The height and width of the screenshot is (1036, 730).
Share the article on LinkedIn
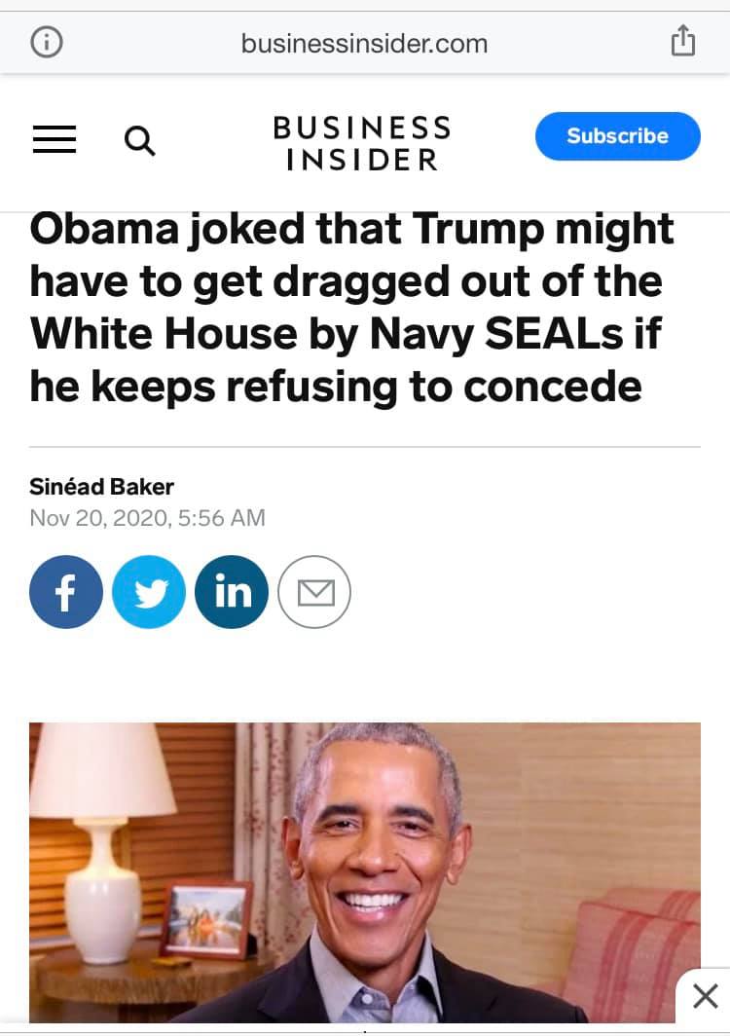pos(232,591)
